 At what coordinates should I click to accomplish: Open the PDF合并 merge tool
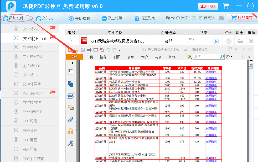point(30,130)
